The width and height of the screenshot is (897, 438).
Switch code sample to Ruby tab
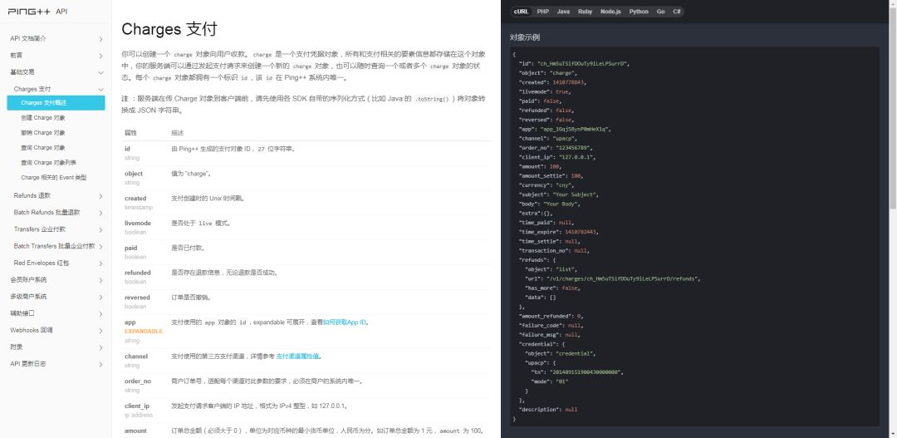pyautogui.click(x=586, y=12)
